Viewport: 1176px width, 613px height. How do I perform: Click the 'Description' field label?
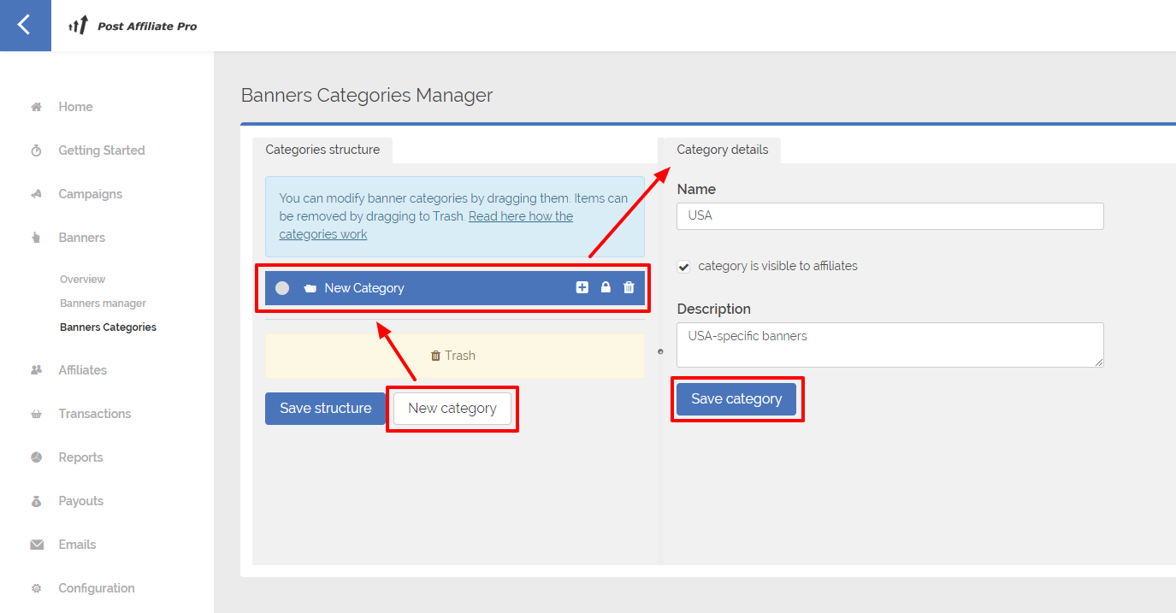(x=714, y=309)
